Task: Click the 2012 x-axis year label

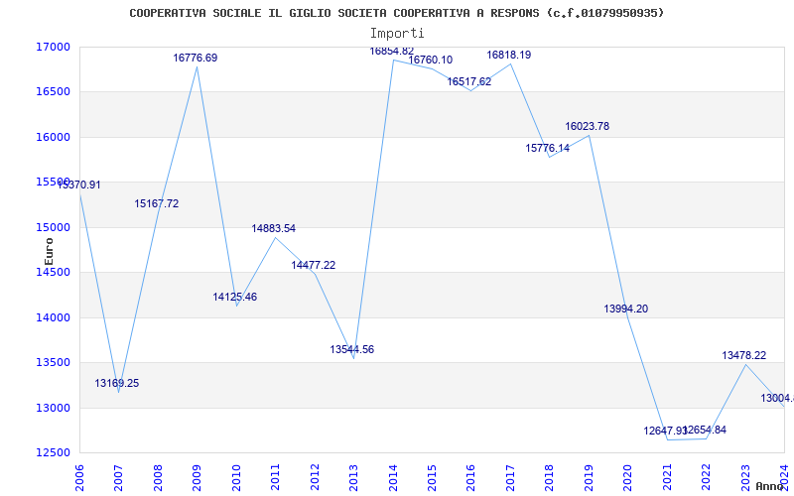Action: pos(315,477)
